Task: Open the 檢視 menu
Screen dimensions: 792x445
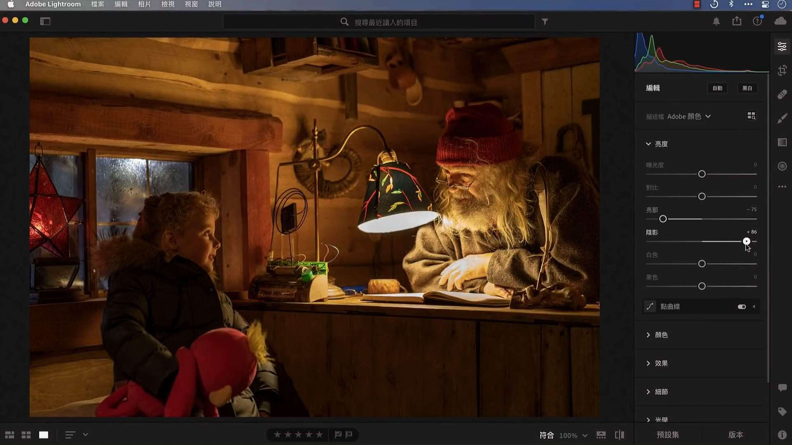Action: [x=168, y=4]
